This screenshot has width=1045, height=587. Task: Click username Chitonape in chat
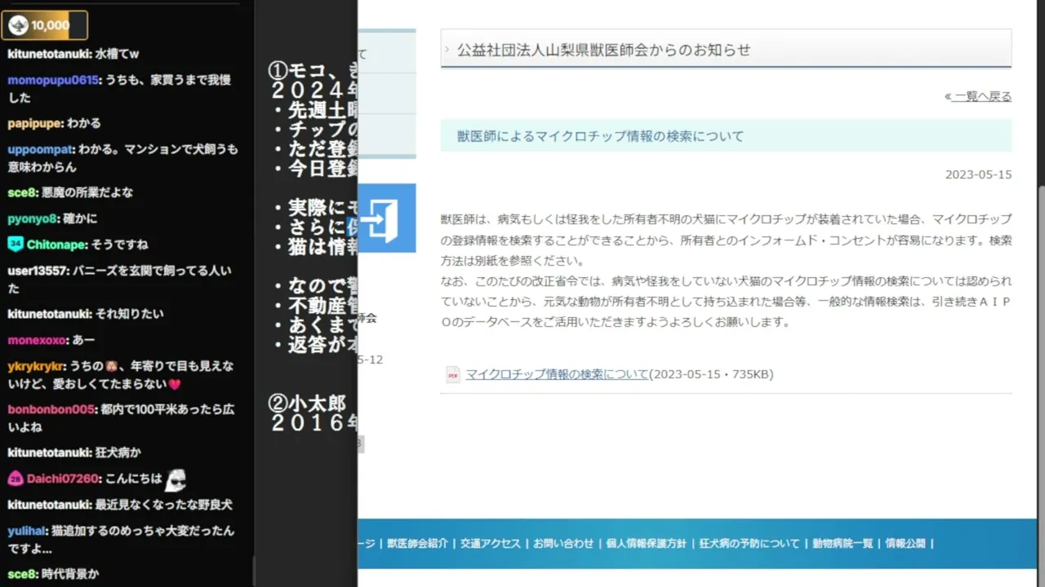coord(57,245)
